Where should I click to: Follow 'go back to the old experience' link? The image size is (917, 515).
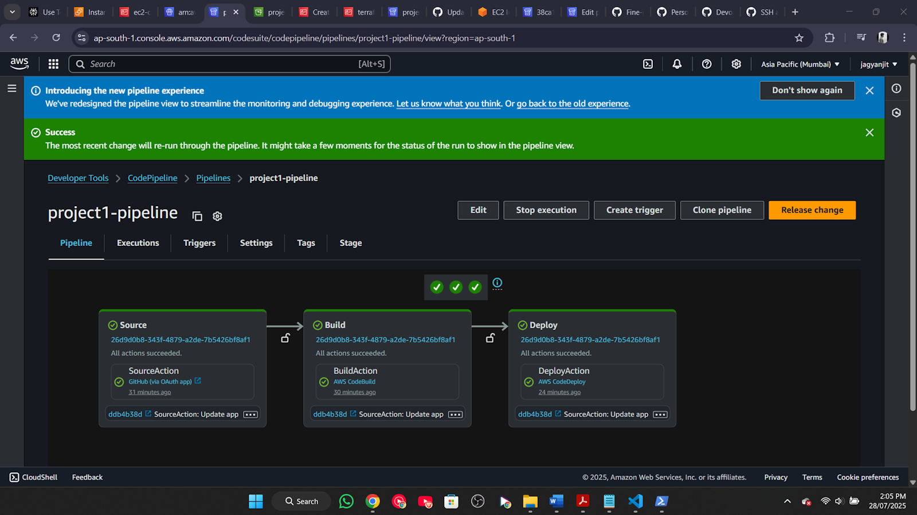point(573,104)
